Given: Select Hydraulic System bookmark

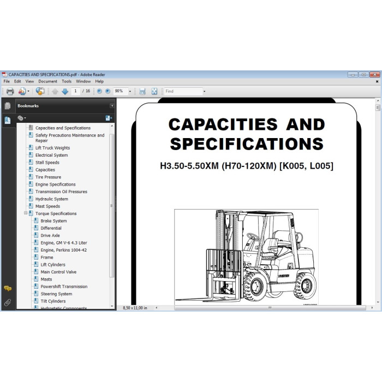Looking at the screenshot, I should (x=52, y=199).
